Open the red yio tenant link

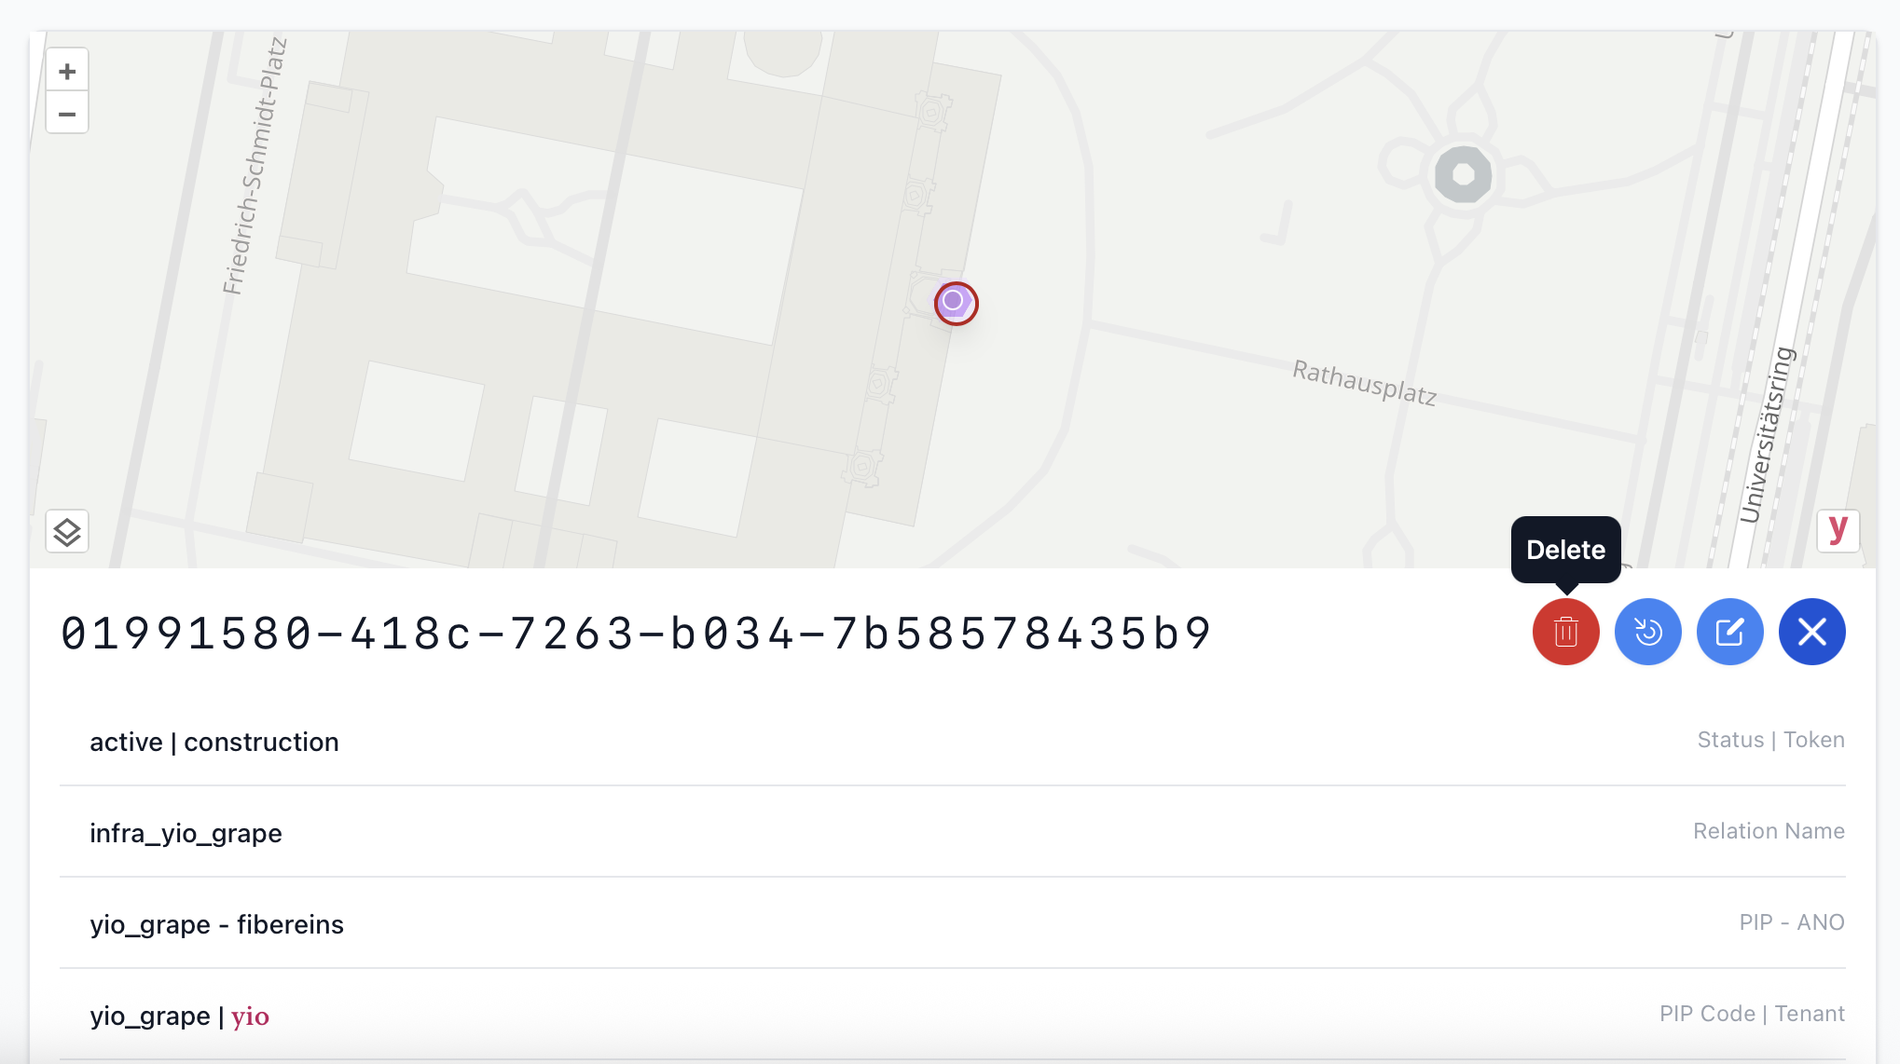click(250, 1016)
